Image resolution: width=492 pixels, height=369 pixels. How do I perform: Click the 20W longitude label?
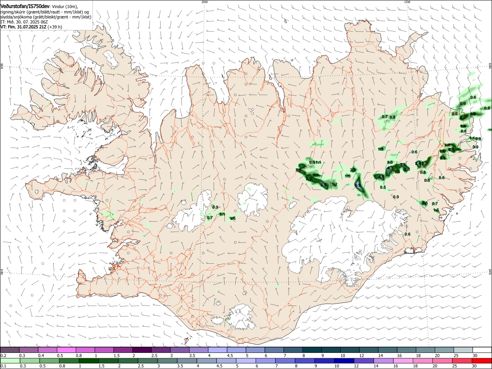click(204, 2)
